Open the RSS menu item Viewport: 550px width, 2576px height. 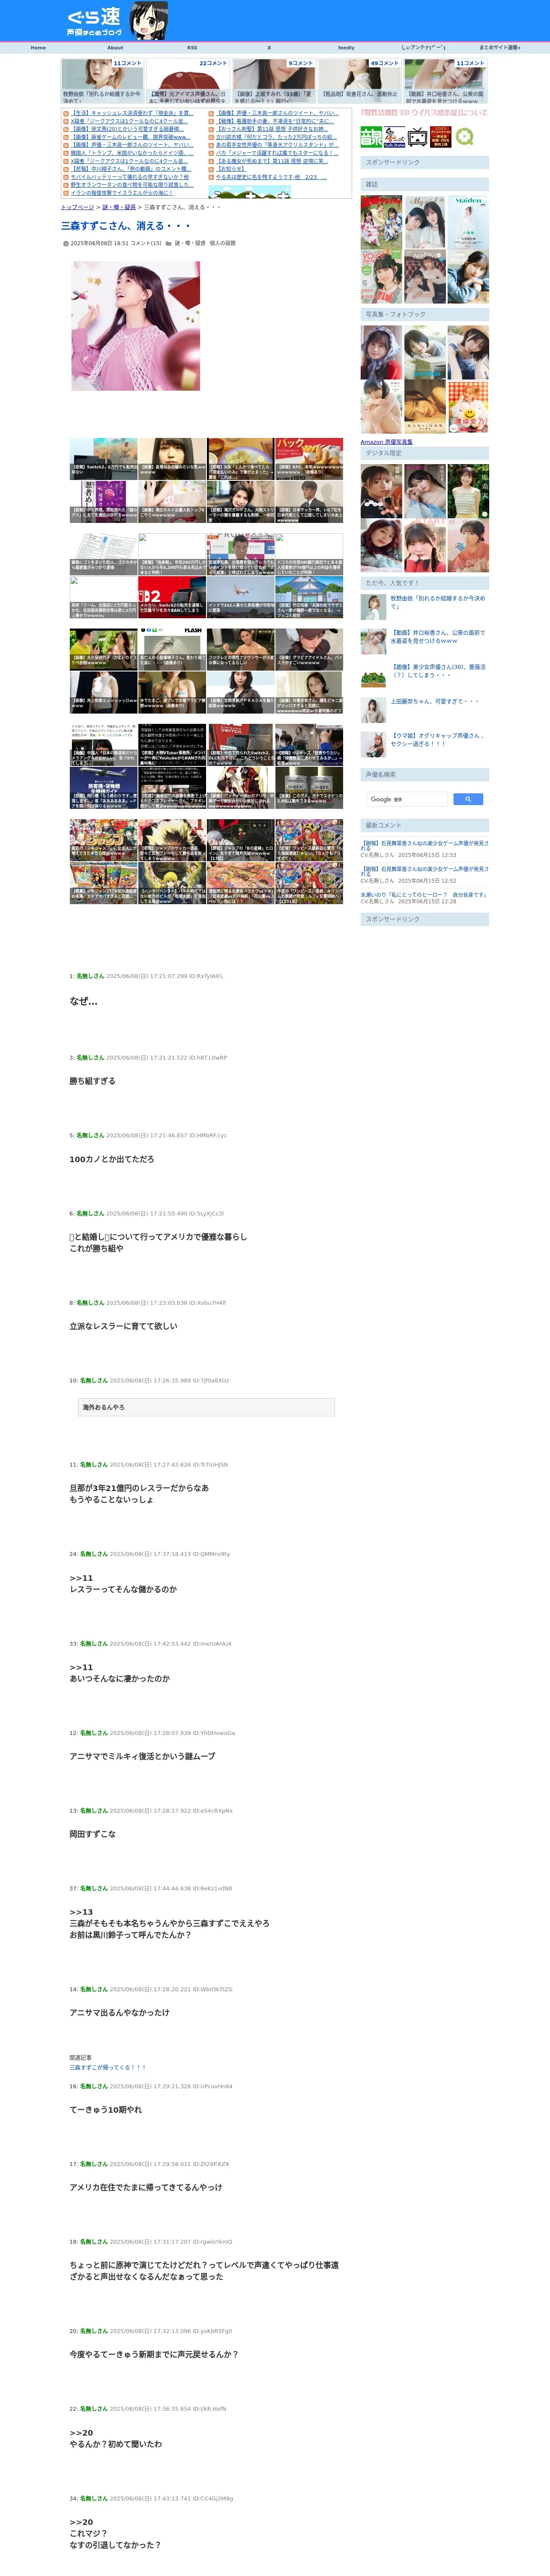pyautogui.click(x=191, y=47)
